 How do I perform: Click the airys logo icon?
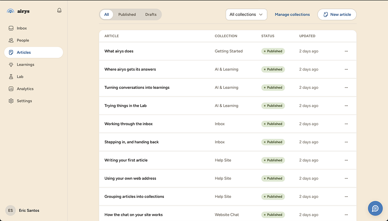(11, 11)
